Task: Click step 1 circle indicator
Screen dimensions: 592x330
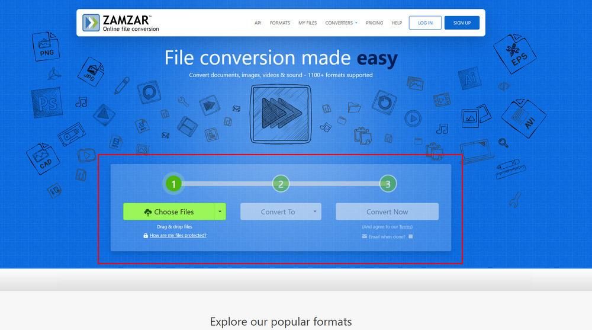Action: 173,184
